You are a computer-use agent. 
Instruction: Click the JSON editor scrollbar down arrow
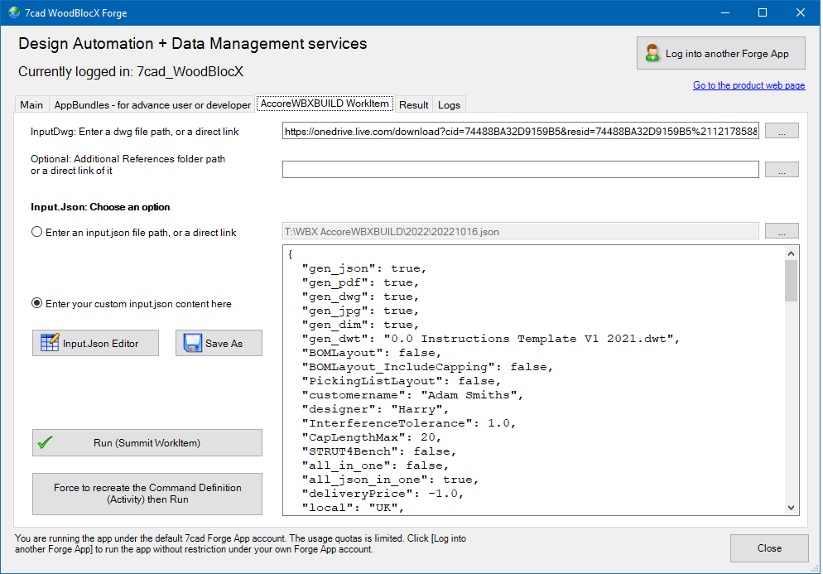pyautogui.click(x=791, y=507)
